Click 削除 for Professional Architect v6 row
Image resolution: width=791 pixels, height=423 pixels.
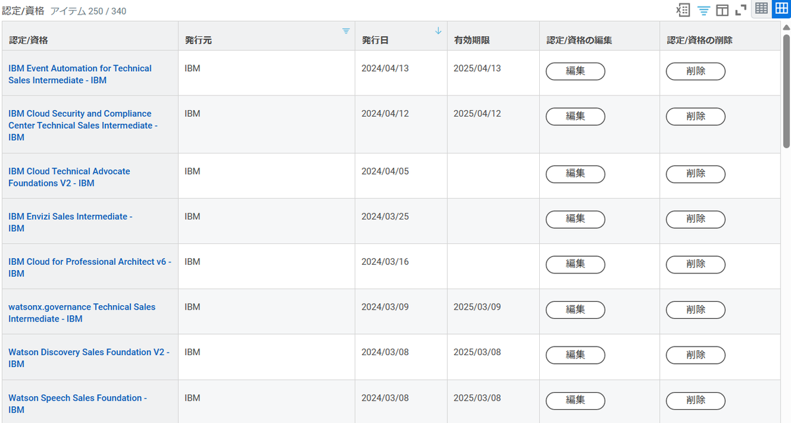click(x=695, y=264)
